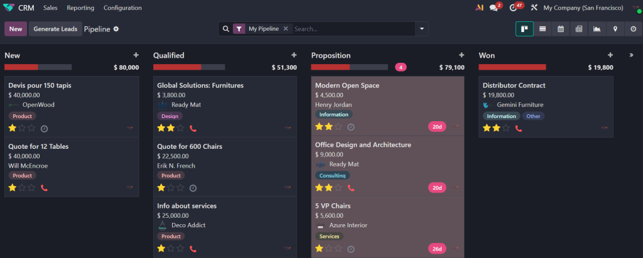This screenshot has height=258, width=643.
Task: Set third star priority on Distributor Contract
Action: coord(506,128)
